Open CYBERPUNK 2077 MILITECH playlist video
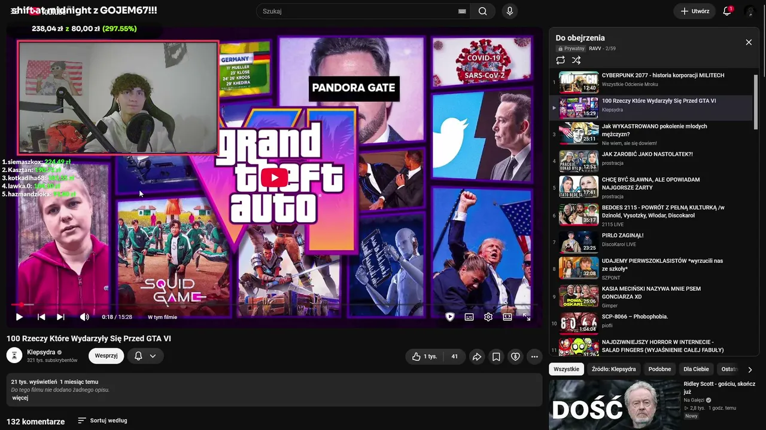The image size is (766, 430). (x=651, y=82)
